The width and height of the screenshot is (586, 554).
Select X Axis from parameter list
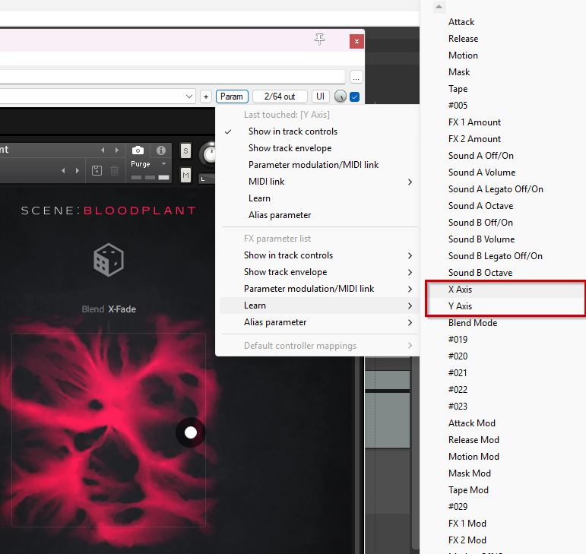pyautogui.click(x=461, y=290)
